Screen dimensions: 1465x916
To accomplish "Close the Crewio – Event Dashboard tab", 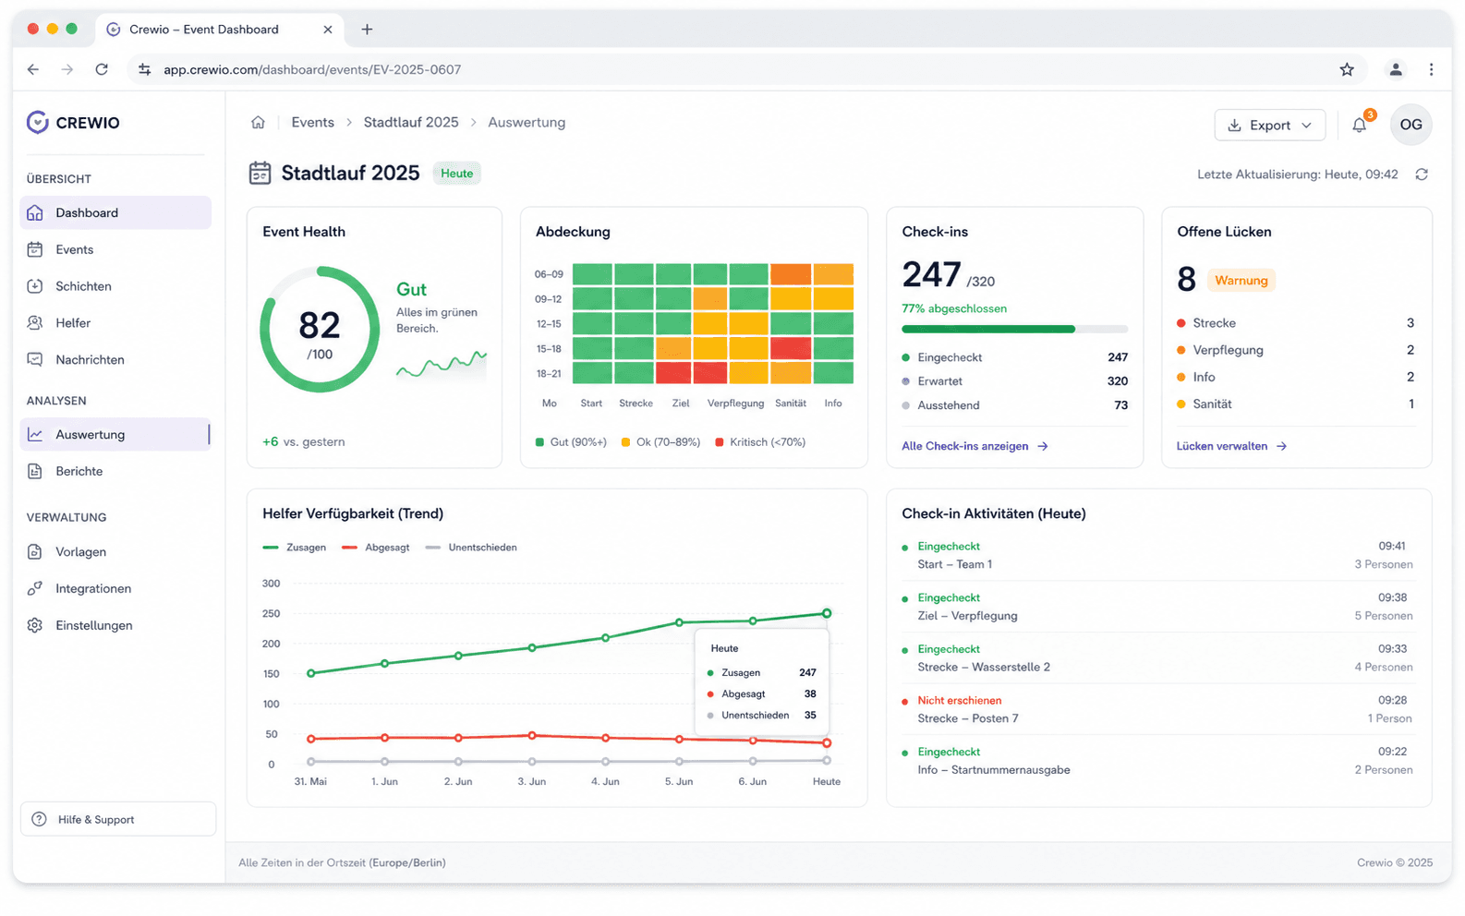I will pos(328,30).
